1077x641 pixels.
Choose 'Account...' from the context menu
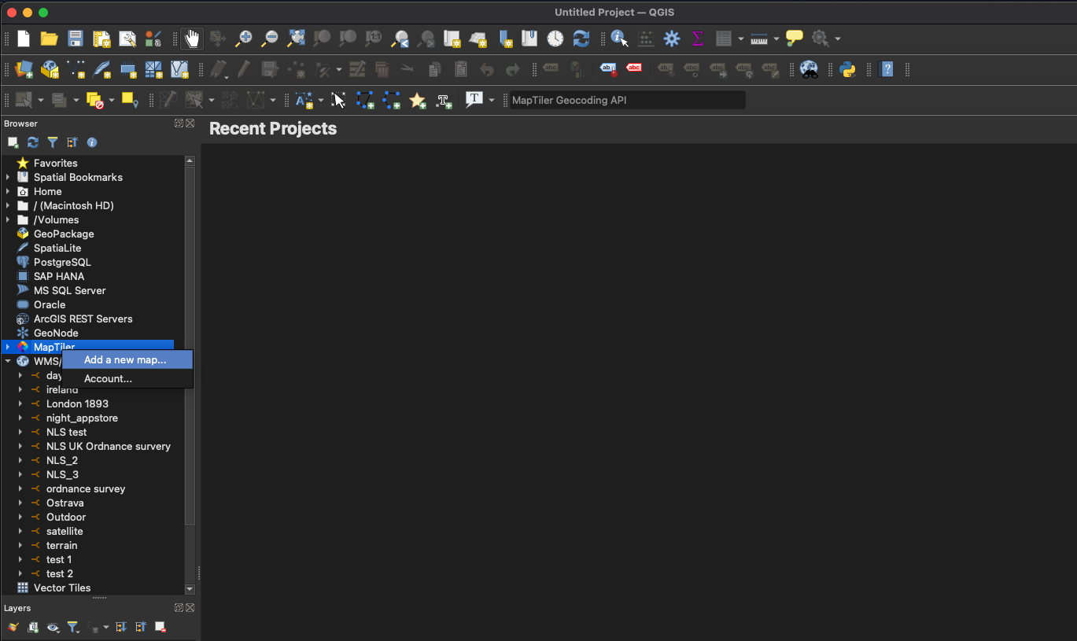tap(108, 378)
